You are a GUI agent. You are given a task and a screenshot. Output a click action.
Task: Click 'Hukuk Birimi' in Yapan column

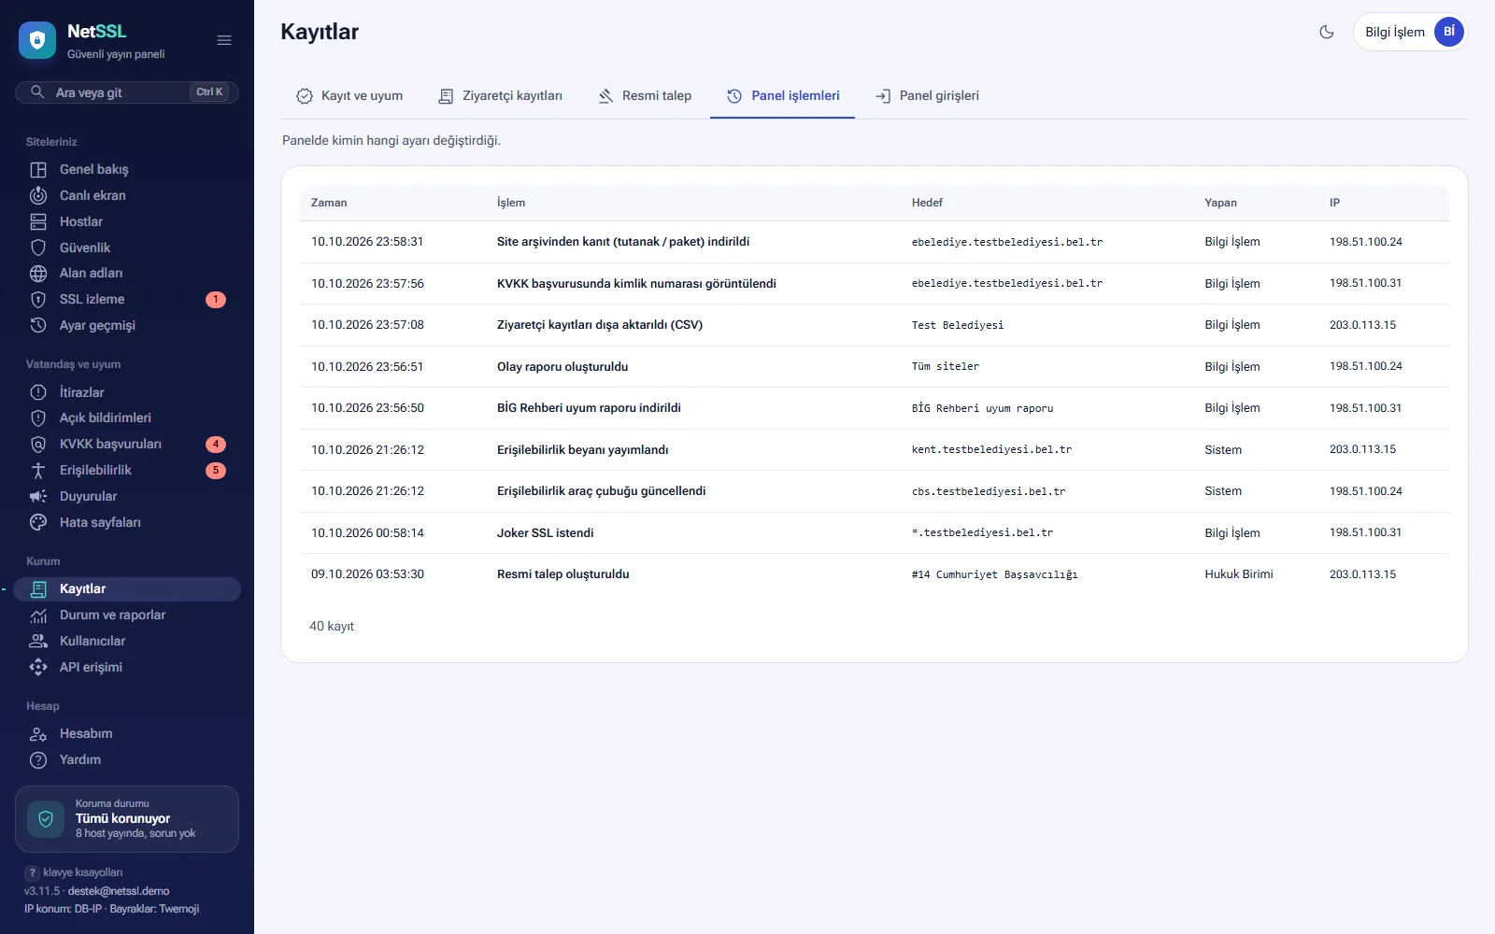[x=1239, y=574]
